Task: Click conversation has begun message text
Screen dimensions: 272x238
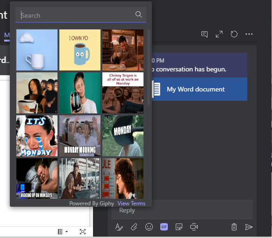Action: pos(189,69)
